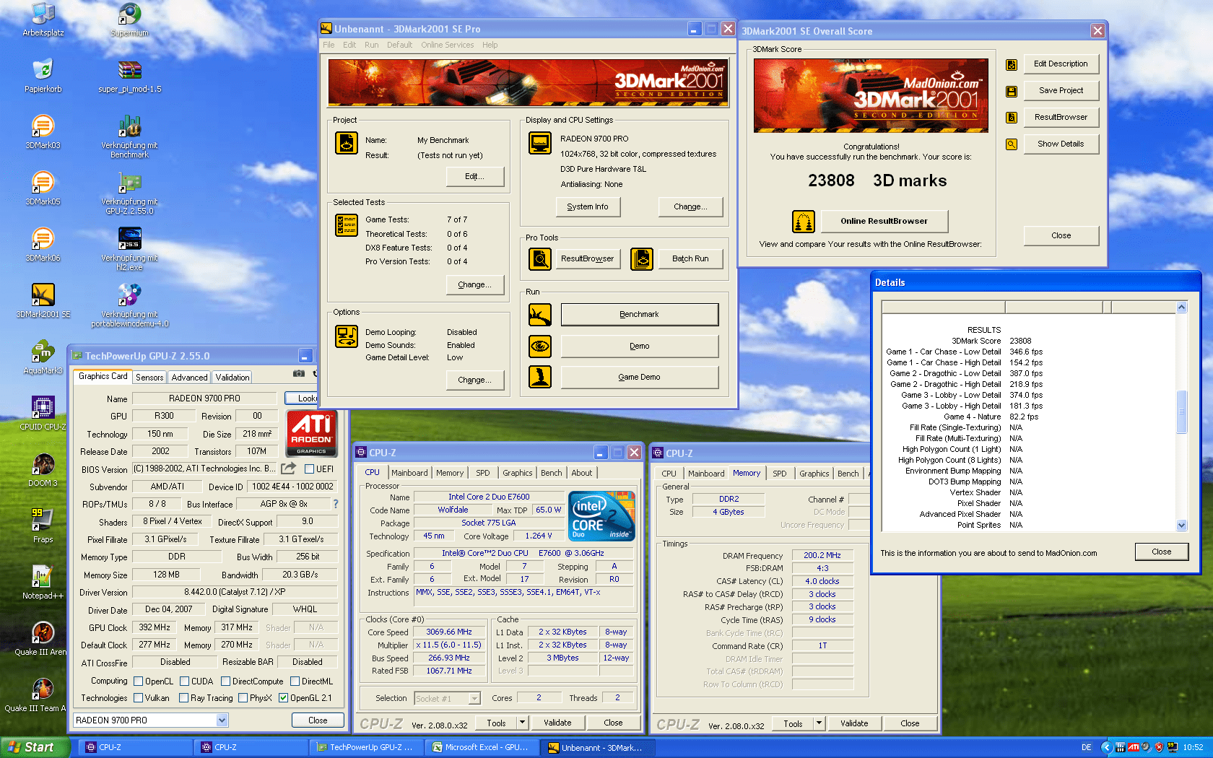The image size is (1213, 758).
Task: Click the Start button on the taskbar
Action: [x=35, y=747]
